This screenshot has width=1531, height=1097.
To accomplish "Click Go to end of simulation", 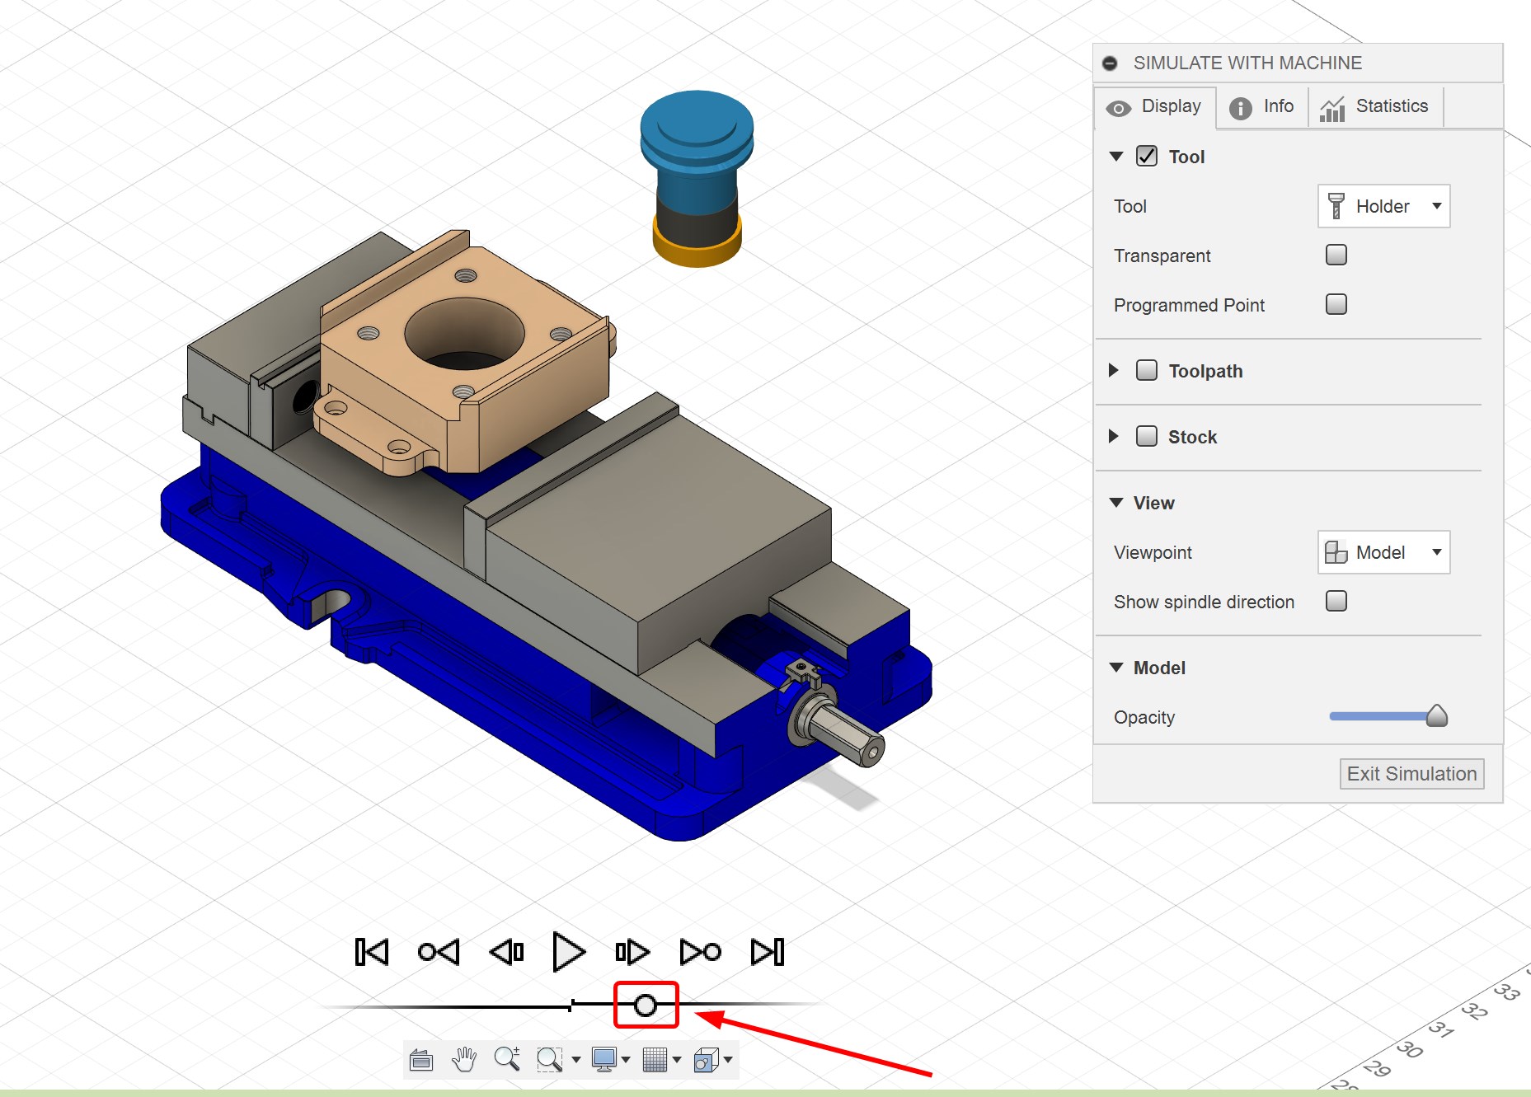I will 767,950.
